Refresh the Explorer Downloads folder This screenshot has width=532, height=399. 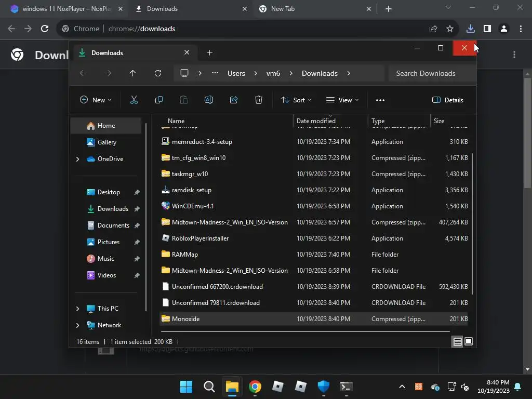(x=158, y=73)
